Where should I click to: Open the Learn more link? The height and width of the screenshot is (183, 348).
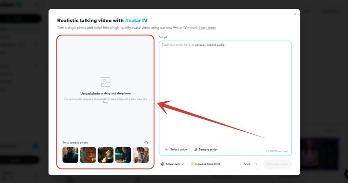pos(207,28)
